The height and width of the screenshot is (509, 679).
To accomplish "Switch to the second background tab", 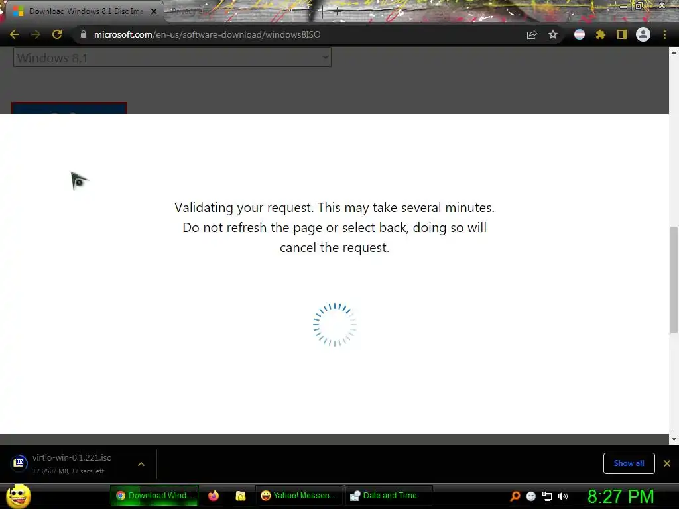I will point(243,12).
